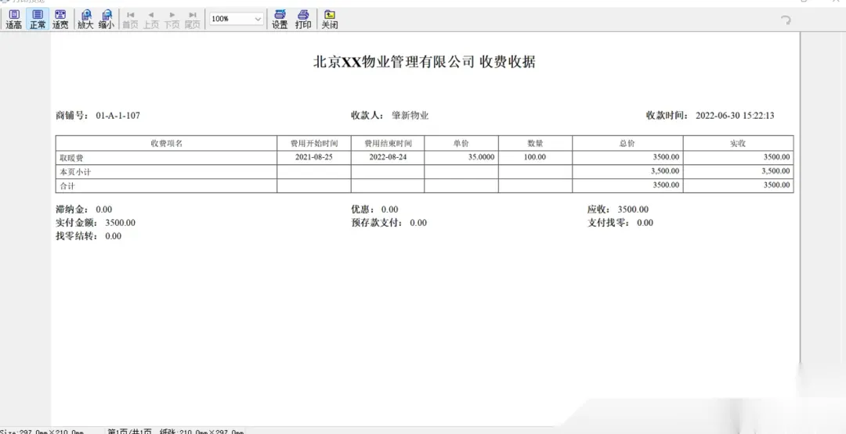Viewport: 846px width, 434px height.
Task: Go to 首页 first page
Action: click(x=130, y=19)
